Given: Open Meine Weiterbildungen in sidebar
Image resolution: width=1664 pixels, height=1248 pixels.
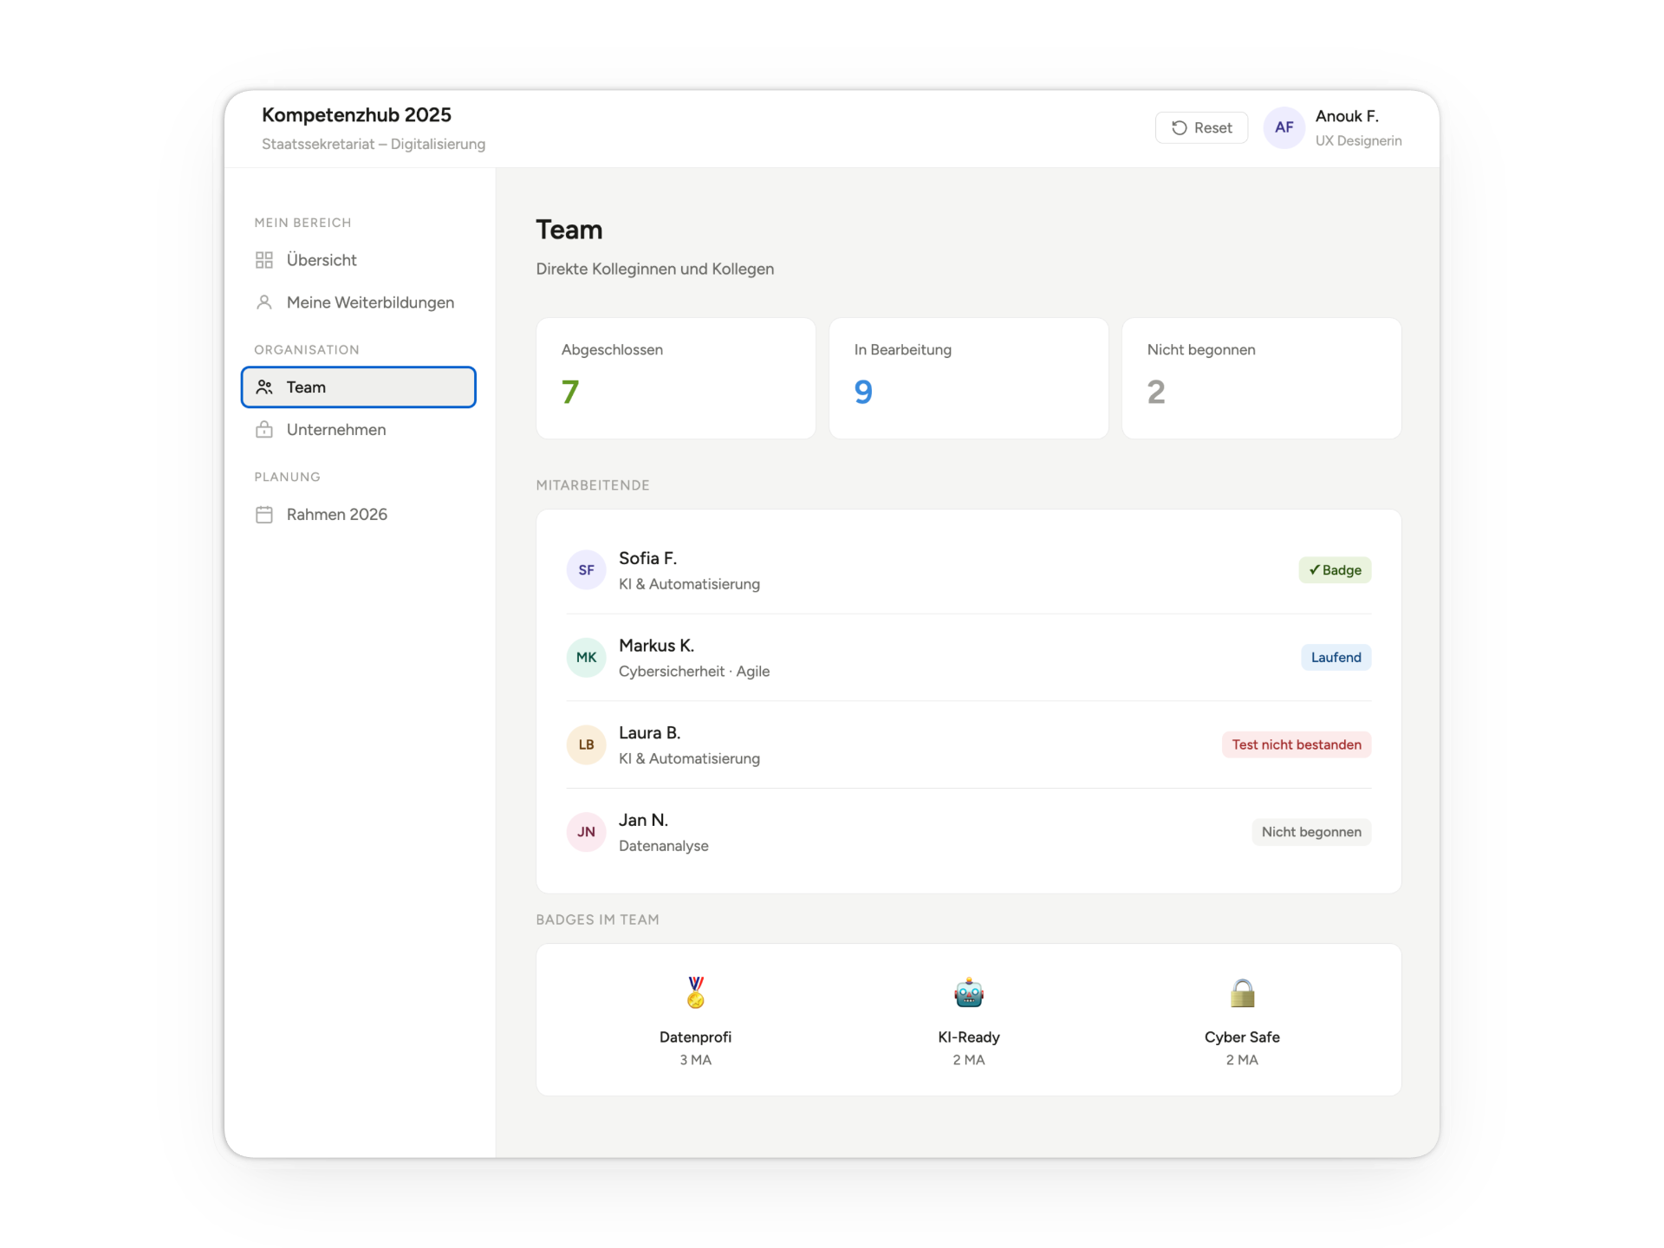Looking at the screenshot, I should 359,302.
